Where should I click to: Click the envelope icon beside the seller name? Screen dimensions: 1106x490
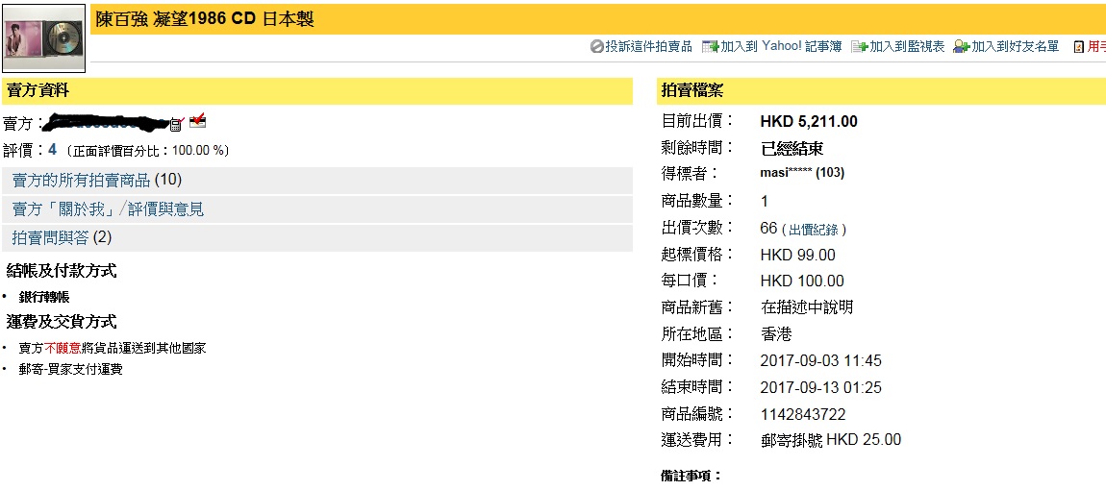[x=198, y=121]
